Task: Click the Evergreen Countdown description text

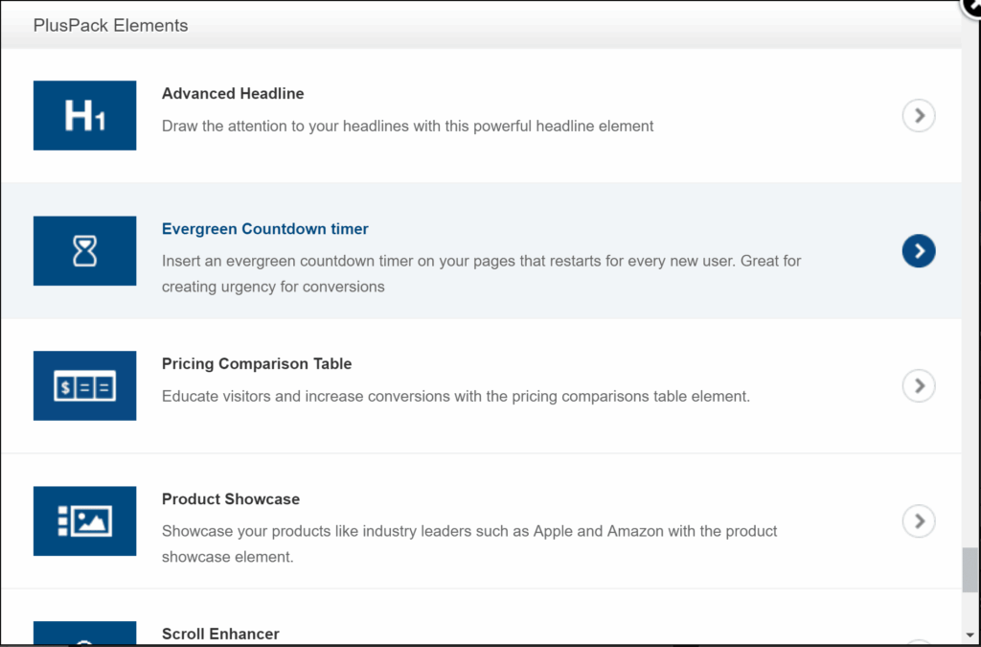Action: click(481, 273)
